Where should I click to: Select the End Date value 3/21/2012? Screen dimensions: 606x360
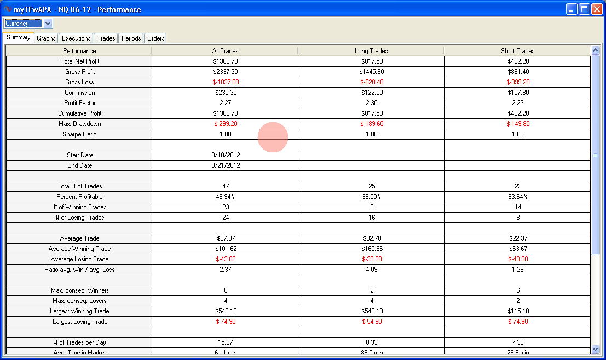tap(226, 165)
